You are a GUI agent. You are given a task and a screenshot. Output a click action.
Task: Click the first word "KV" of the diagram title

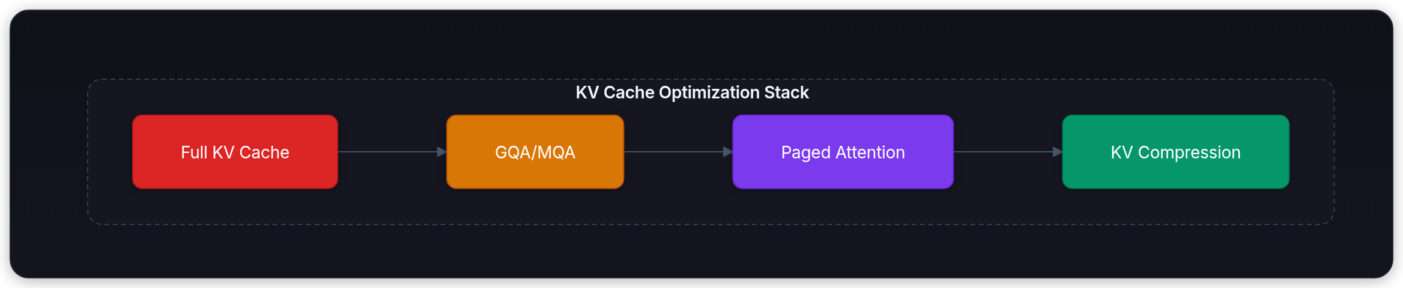587,92
